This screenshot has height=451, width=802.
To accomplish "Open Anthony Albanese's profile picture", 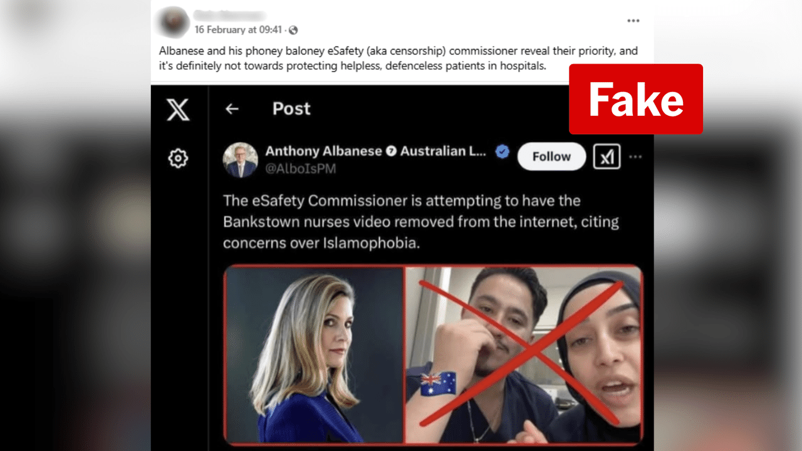I will click(x=241, y=160).
